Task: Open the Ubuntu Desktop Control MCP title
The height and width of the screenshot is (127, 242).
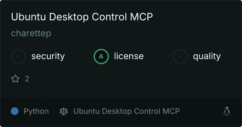Action: 82,17
